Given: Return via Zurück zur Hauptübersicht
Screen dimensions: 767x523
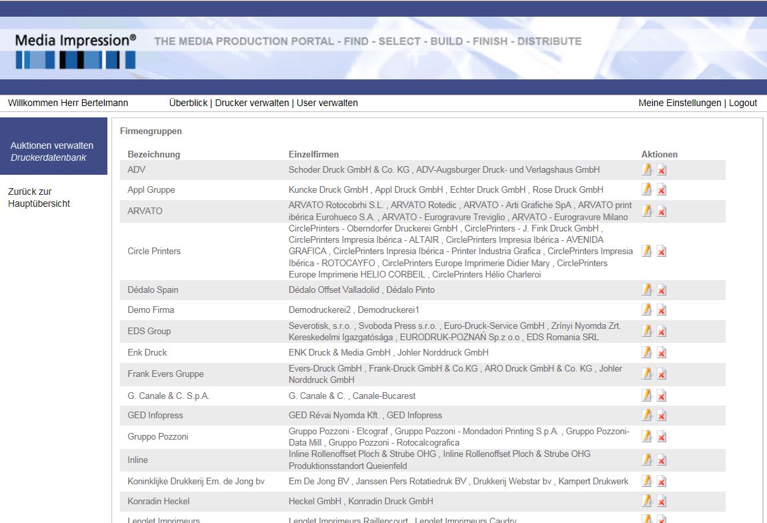Looking at the screenshot, I should 39,197.
